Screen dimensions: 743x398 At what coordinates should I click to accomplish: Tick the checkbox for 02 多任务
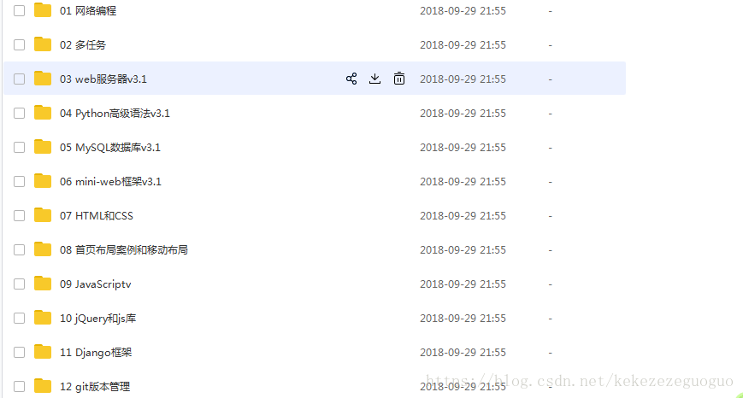click(x=19, y=45)
